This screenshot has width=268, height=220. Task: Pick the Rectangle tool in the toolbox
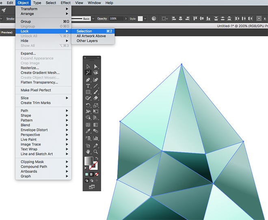[x=88, y=92]
